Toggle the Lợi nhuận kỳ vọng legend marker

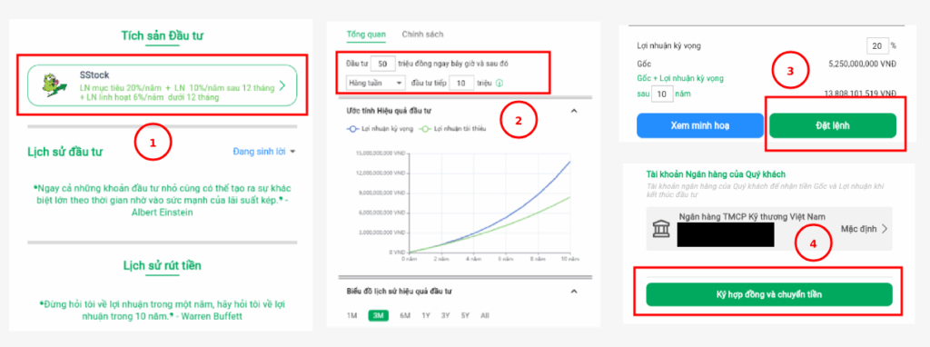point(353,128)
